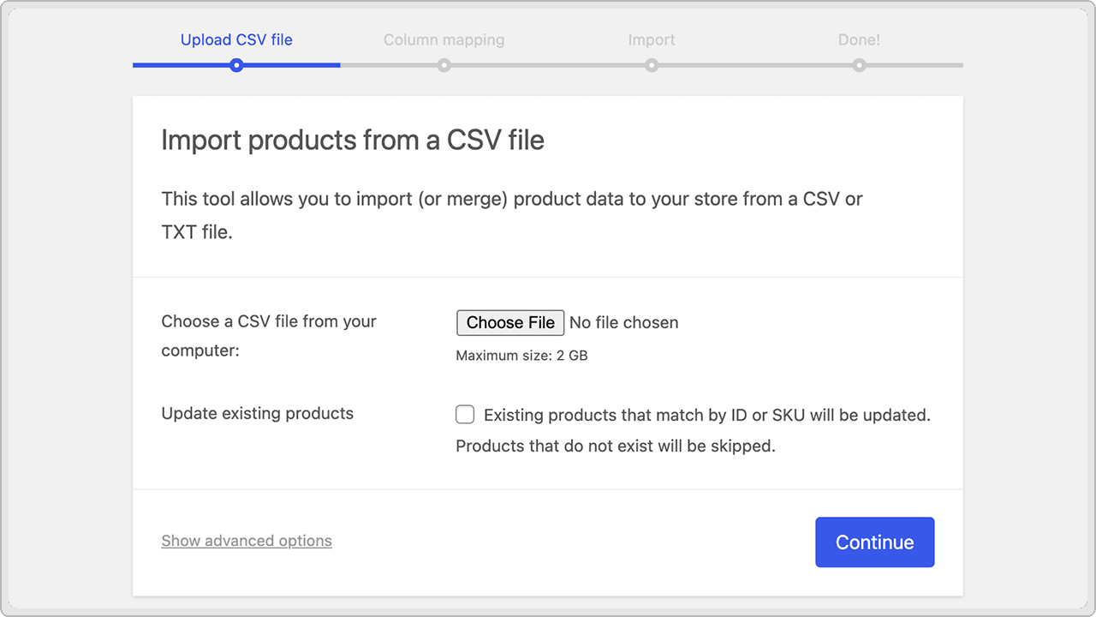The height and width of the screenshot is (617, 1096).
Task: Select the Column mapping step label
Action: pos(444,39)
